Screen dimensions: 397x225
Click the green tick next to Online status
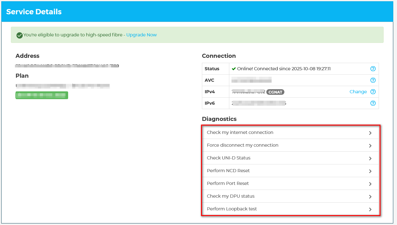click(x=234, y=69)
